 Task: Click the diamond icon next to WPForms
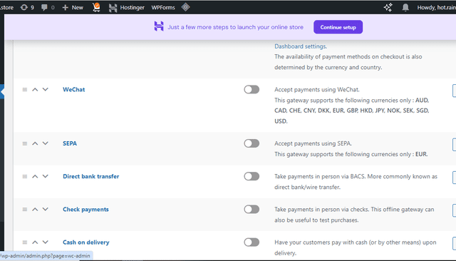pyautogui.click(x=185, y=7)
